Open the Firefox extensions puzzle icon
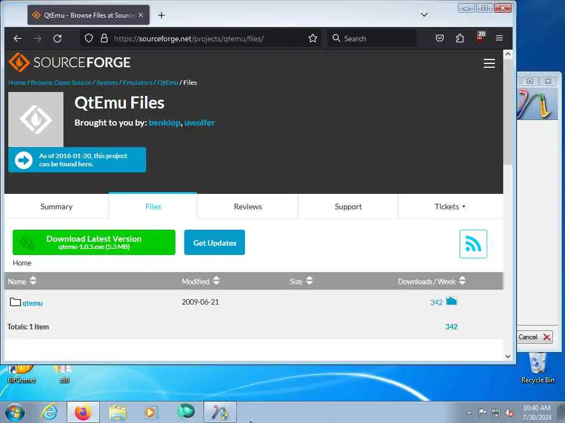This screenshot has height=423, width=565. point(460,38)
